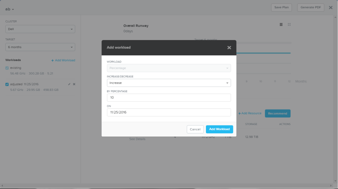Open the Workload type dropdown showing Percentage
The image size is (338, 189).
pyautogui.click(x=169, y=68)
